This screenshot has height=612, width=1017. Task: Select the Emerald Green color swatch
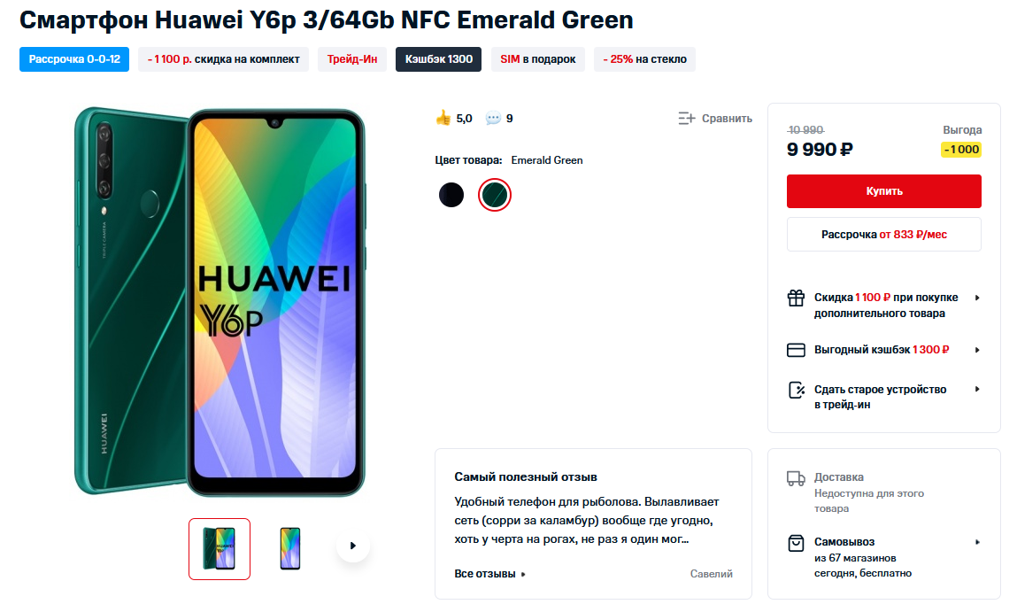coord(494,195)
